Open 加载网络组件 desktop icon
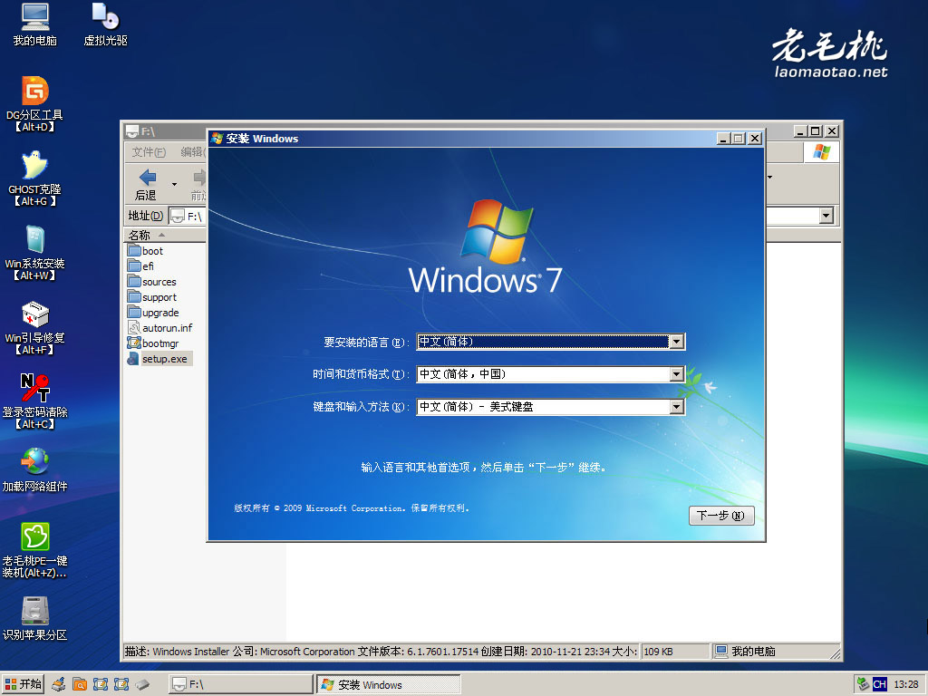Screen dimensions: 928x696 point(35,469)
